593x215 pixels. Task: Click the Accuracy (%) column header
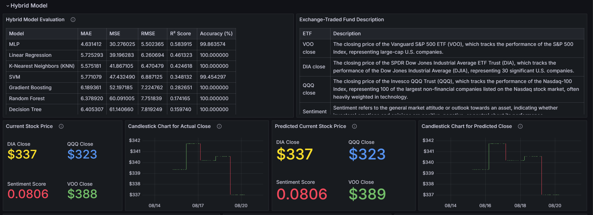[x=216, y=34]
